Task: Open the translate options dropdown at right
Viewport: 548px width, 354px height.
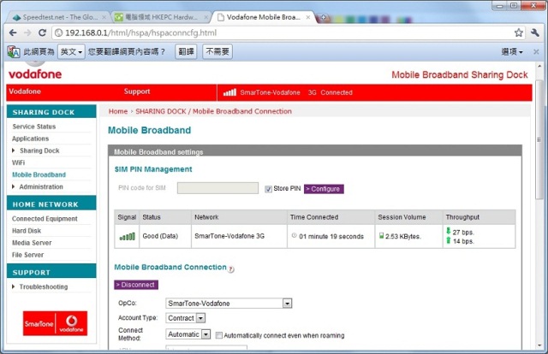Action: pos(512,51)
